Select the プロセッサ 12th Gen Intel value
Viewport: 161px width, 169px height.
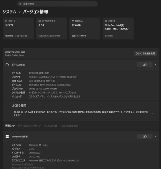coord(53,77)
